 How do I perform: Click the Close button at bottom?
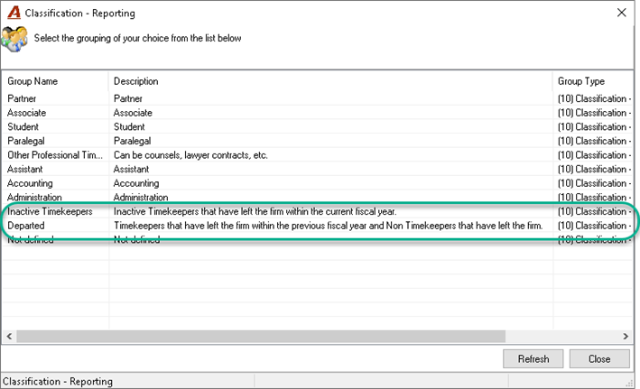coord(599,359)
